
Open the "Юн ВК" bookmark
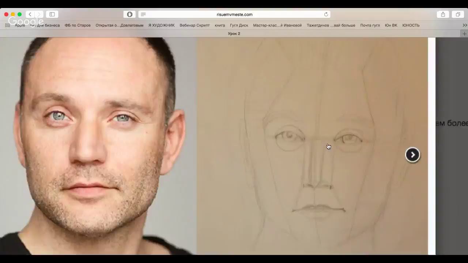tap(391, 25)
